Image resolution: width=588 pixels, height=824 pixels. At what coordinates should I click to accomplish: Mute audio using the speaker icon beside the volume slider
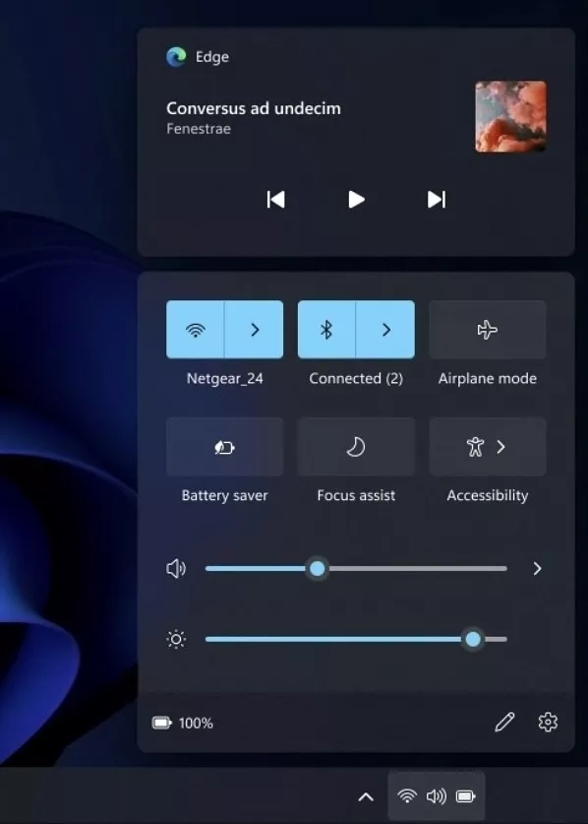click(x=176, y=569)
